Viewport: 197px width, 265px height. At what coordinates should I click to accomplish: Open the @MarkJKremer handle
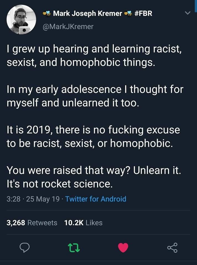pos(68,27)
